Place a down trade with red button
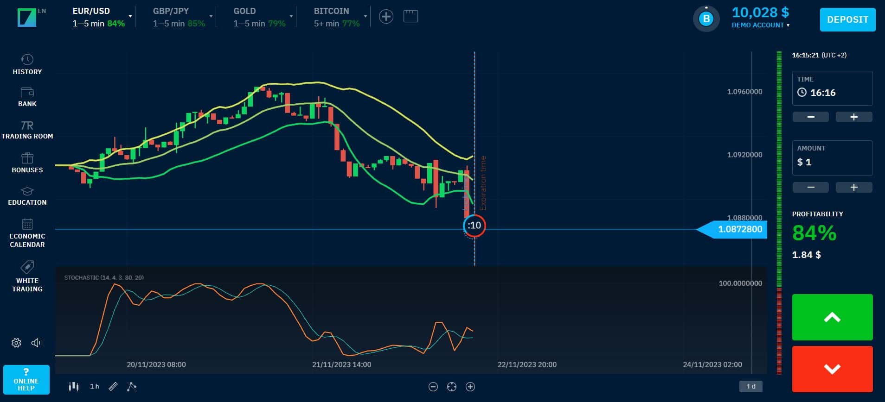Viewport: 885px width, 402px height. coord(832,369)
